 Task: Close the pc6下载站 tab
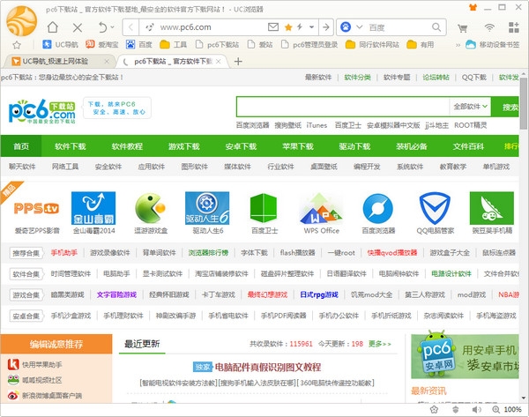(x=219, y=62)
